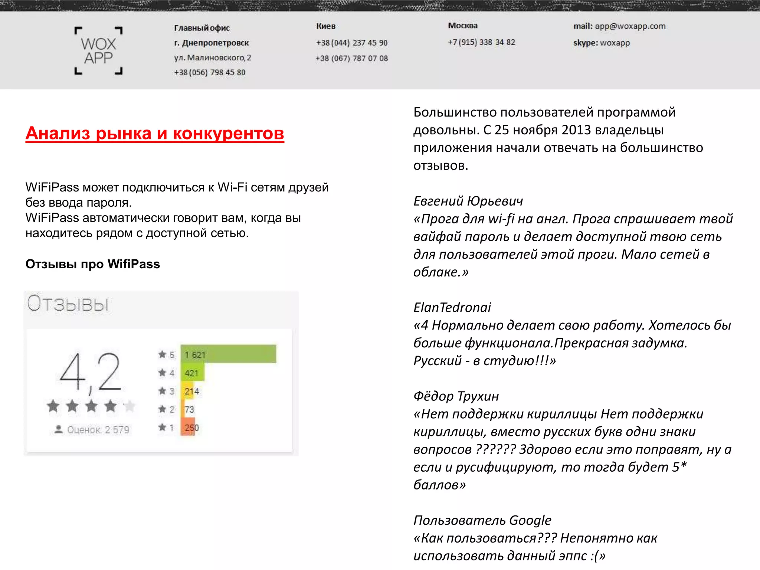Image resolution: width=760 pixels, height=570 pixels.
Task: Click the review text '4 Нормально делает свою работу'
Action: (x=572, y=343)
